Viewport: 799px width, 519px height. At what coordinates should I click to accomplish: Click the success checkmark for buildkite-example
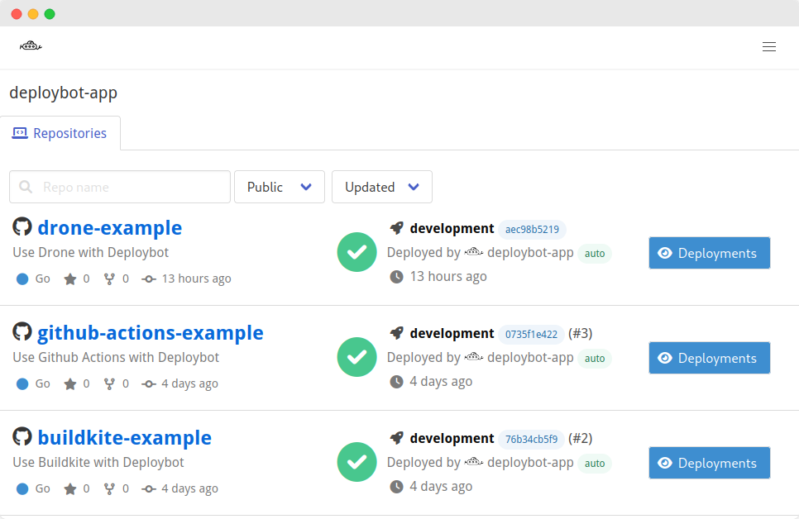[356, 462]
